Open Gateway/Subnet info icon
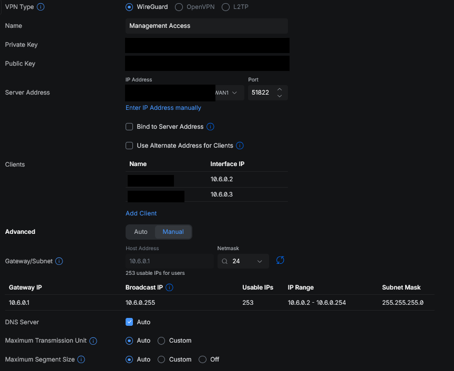The height and width of the screenshot is (371, 454). click(59, 261)
